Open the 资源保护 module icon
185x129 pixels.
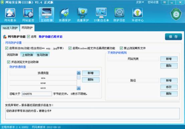65,15
